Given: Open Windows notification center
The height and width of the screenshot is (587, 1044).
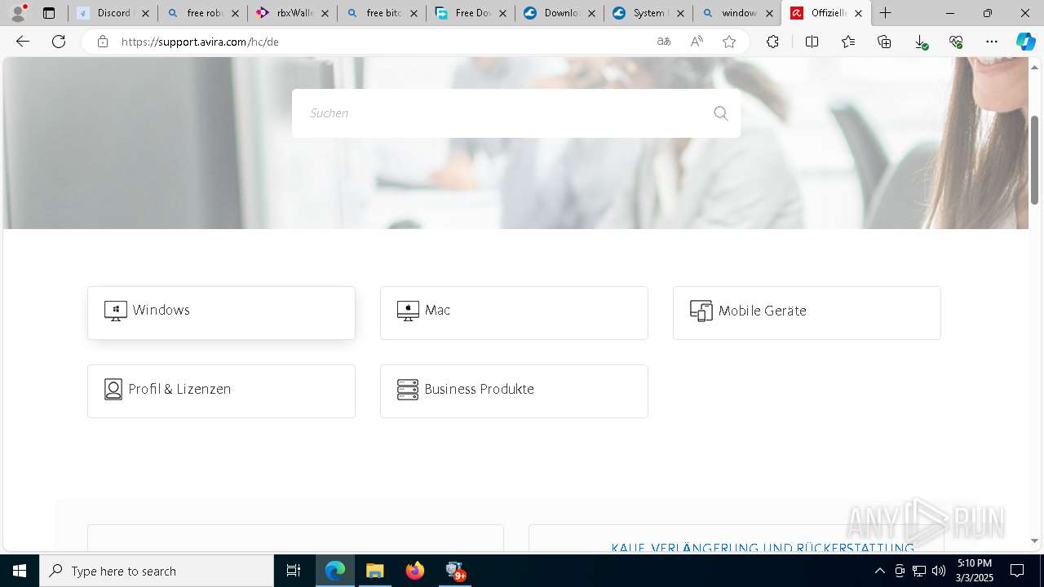Looking at the screenshot, I should [1017, 571].
